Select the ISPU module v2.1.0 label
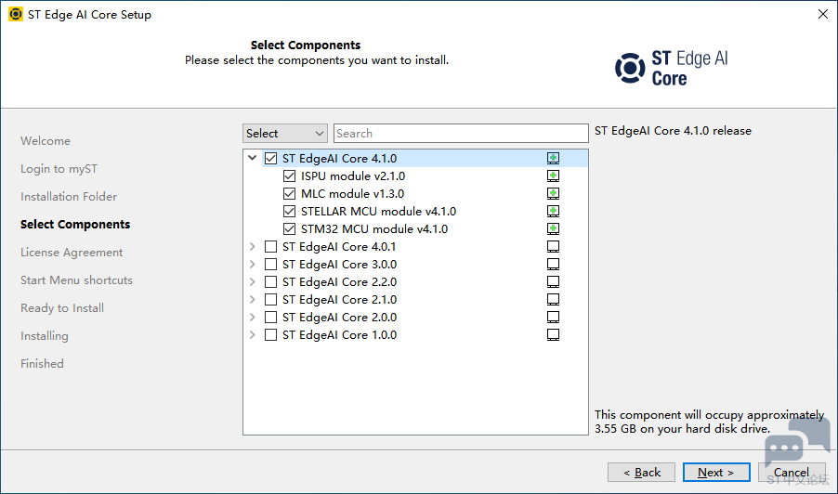The height and width of the screenshot is (494, 838). pyautogui.click(x=353, y=176)
